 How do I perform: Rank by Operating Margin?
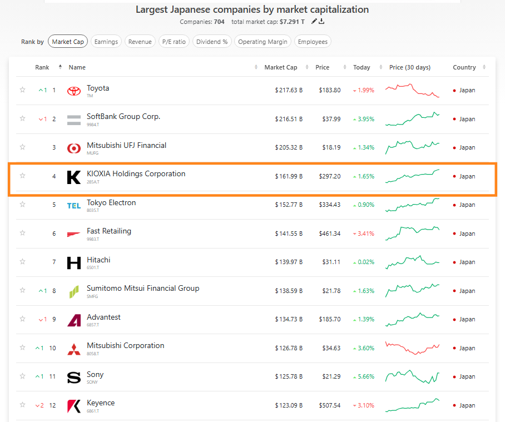tap(263, 42)
